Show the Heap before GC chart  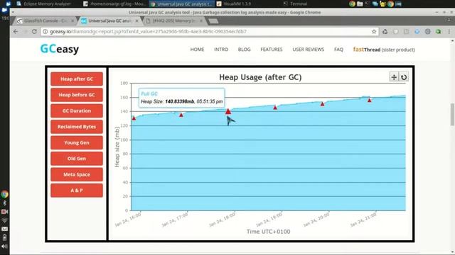point(77,95)
